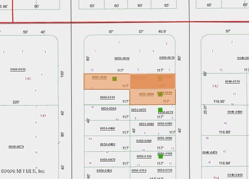This screenshot has width=249, height=179.
Task: Click block number 145 label
Action: point(28,79)
